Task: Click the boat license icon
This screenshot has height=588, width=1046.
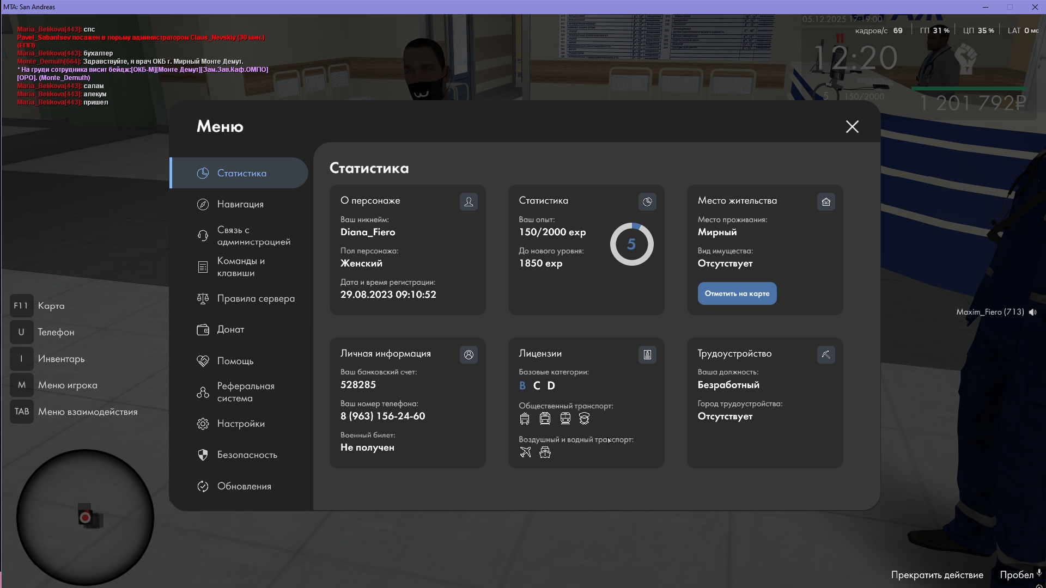Action: [545, 452]
